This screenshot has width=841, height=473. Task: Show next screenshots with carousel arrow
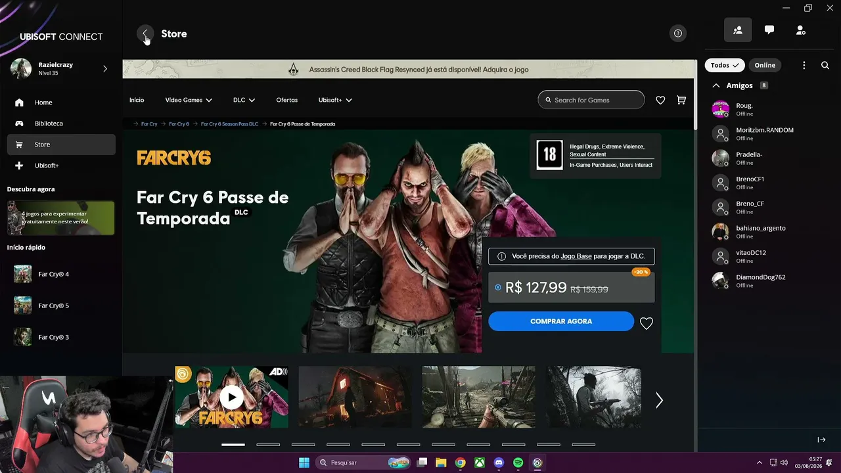pyautogui.click(x=660, y=400)
